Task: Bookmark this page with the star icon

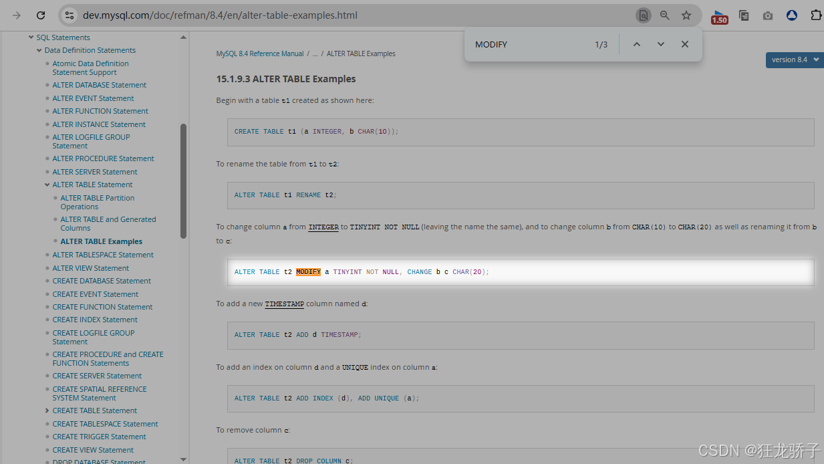Action: pos(686,15)
